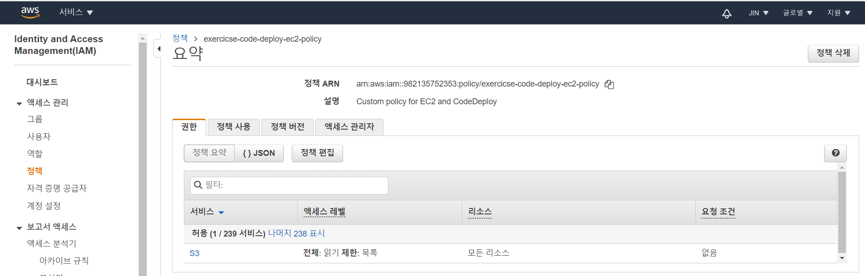Open the S3 service link
Viewport: 865px width, 276px height.
click(194, 253)
